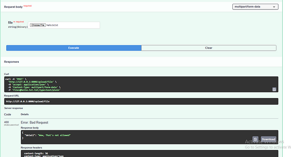Viewport: 291px width, 157px height.
Task: Click the "Error: Bad Request" text
Action: 35,123
